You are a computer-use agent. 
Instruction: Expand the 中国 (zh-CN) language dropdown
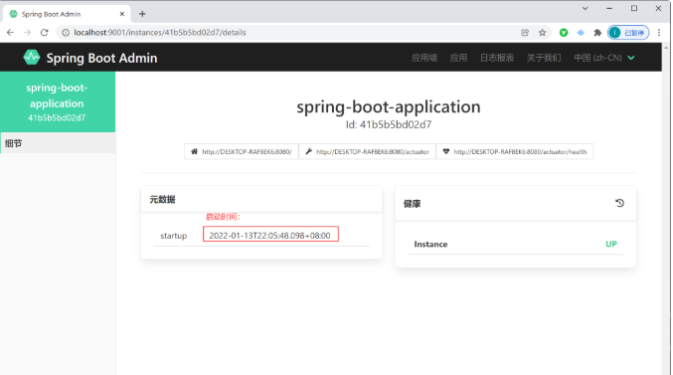[x=604, y=58]
